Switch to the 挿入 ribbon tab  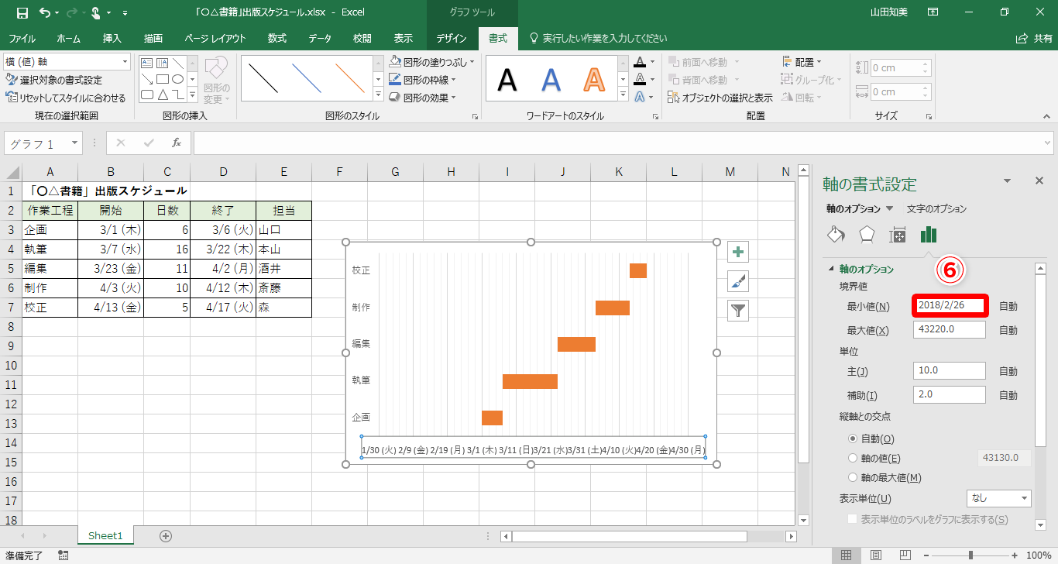click(112, 38)
